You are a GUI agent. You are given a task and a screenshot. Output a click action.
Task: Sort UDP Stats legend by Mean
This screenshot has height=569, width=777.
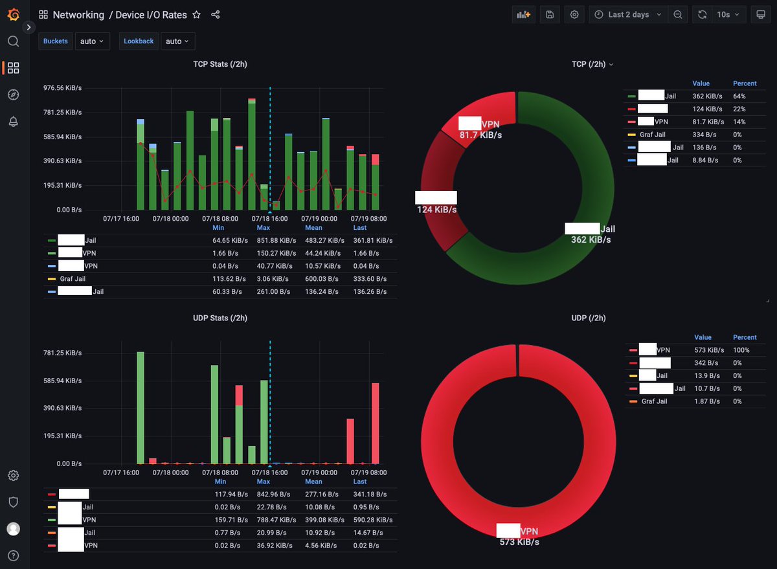tap(313, 482)
